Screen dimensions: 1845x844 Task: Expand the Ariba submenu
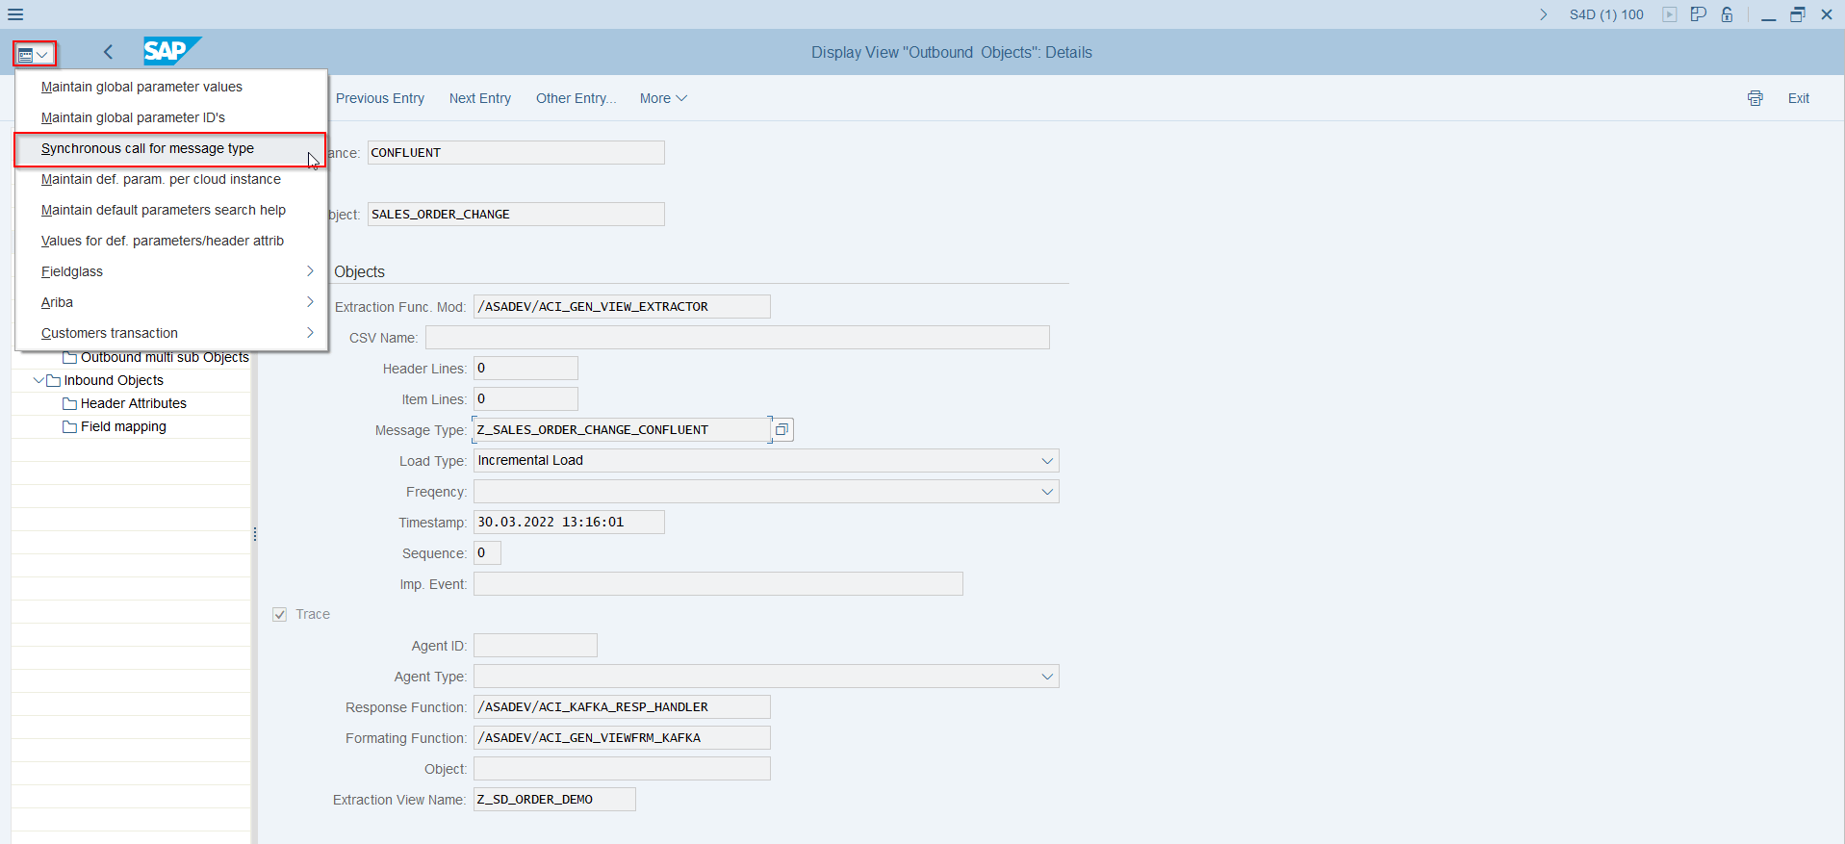[x=171, y=302]
